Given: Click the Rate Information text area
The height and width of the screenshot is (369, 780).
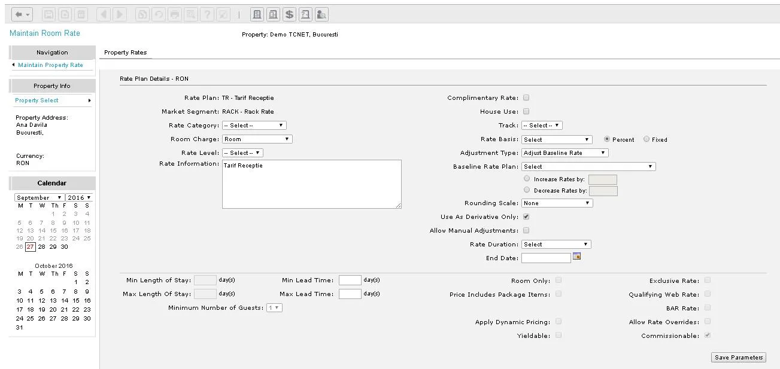Looking at the screenshot, I should coord(312,184).
